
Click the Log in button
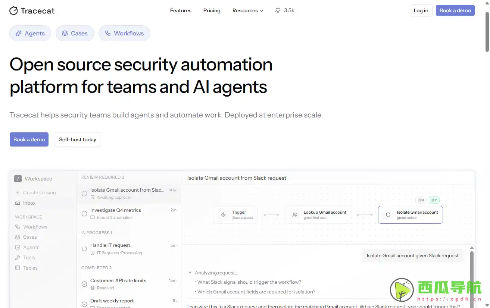[x=421, y=10]
